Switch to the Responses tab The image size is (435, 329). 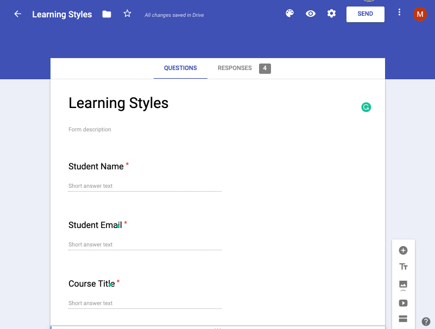tap(235, 68)
